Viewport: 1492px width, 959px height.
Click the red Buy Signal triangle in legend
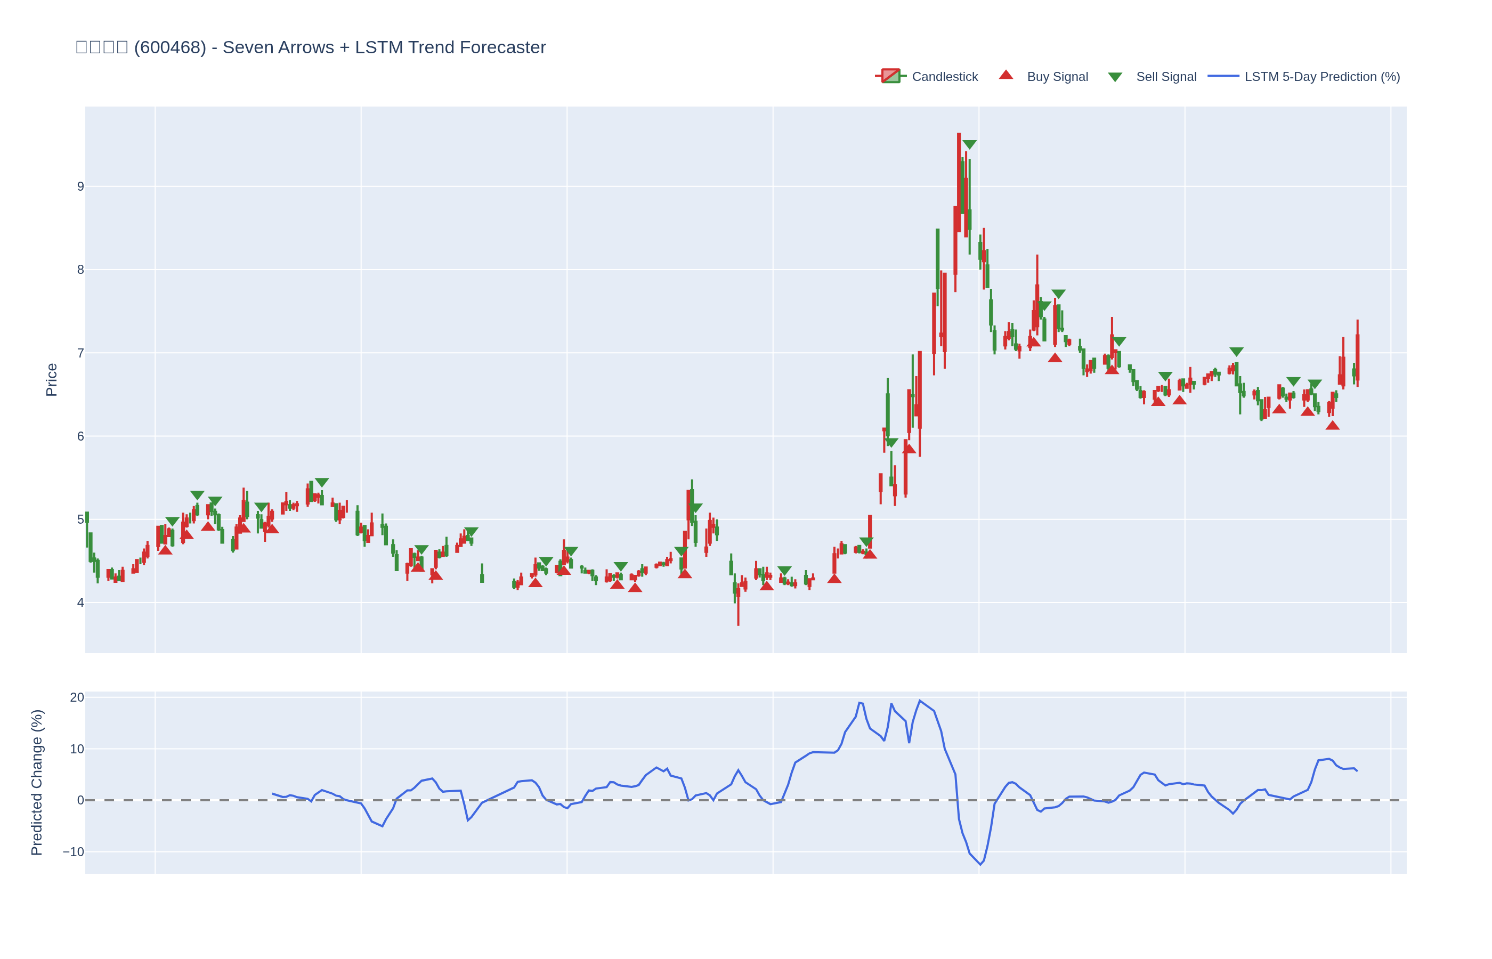[x=1006, y=75]
